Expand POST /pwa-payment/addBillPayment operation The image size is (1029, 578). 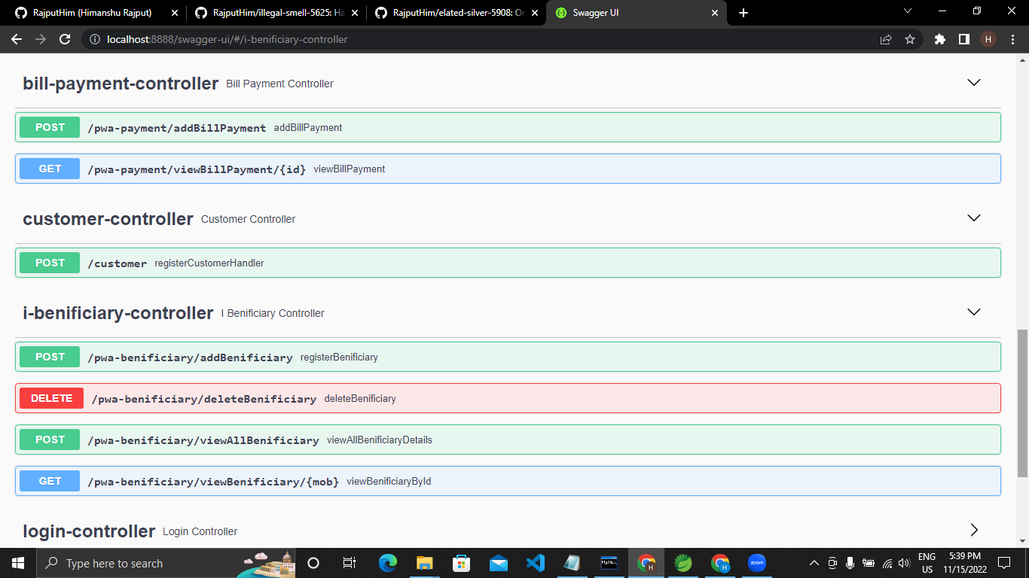[x=508, y=127]
